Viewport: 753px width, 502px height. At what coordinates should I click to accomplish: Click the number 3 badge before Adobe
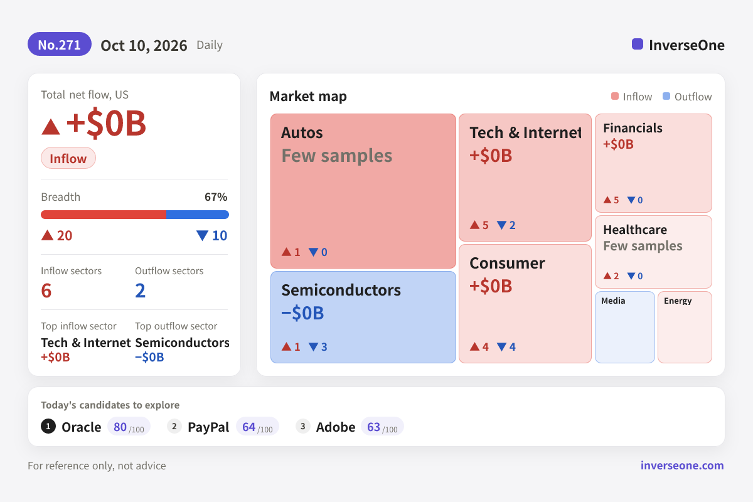point(303,427)
